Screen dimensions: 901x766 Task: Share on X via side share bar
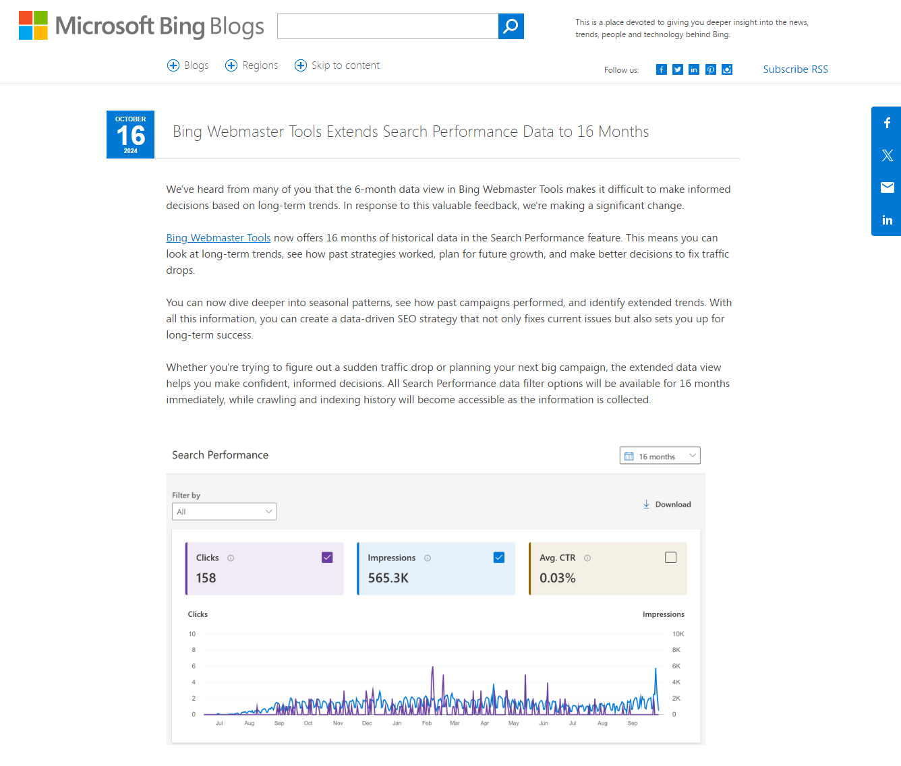tap(888, 155)
